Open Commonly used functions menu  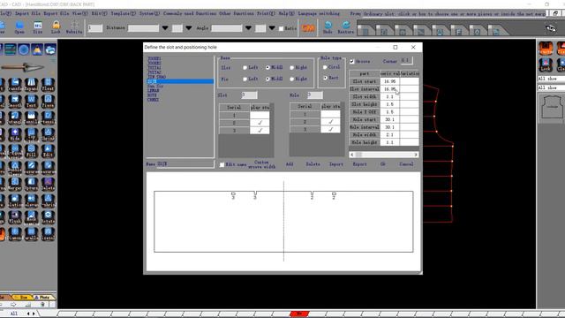pos(190,13)
